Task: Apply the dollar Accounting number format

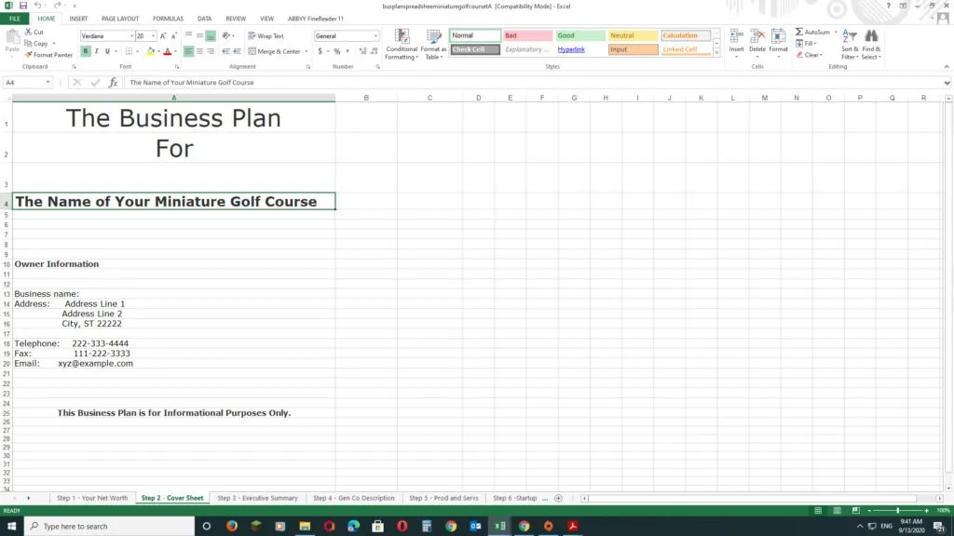Action: 320,52
